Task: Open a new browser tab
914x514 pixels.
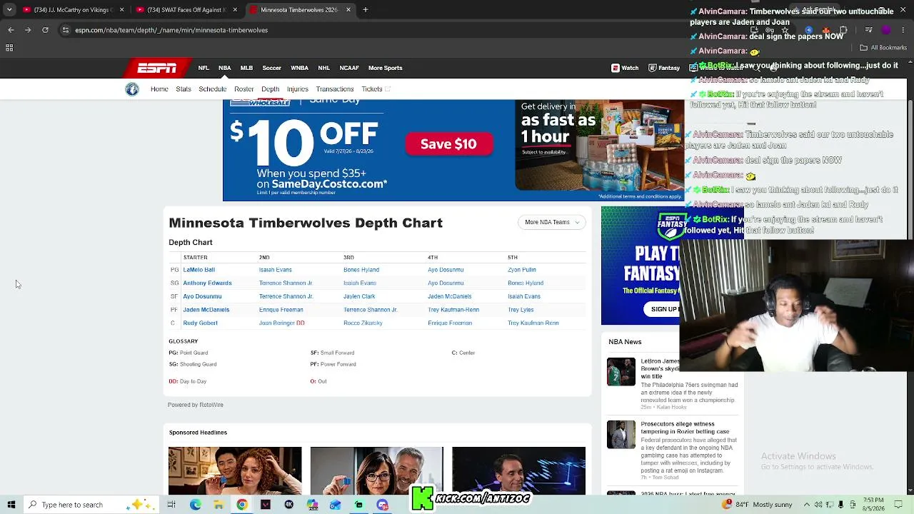Action: [x=365, y=10]
